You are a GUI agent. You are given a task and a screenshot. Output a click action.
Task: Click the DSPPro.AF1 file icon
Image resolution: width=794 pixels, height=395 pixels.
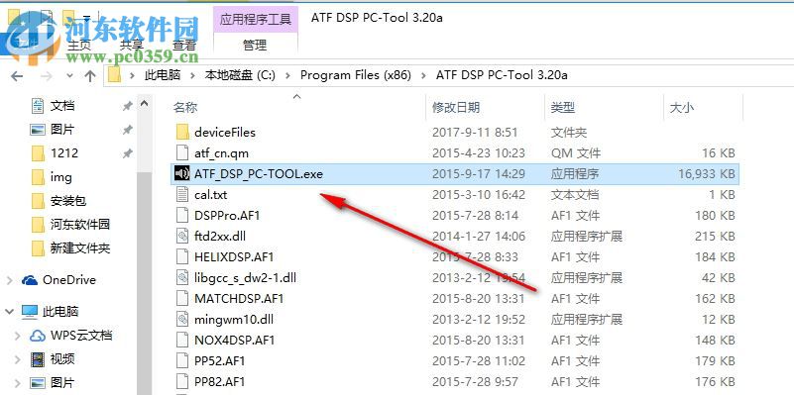click(x=182, y=216)
